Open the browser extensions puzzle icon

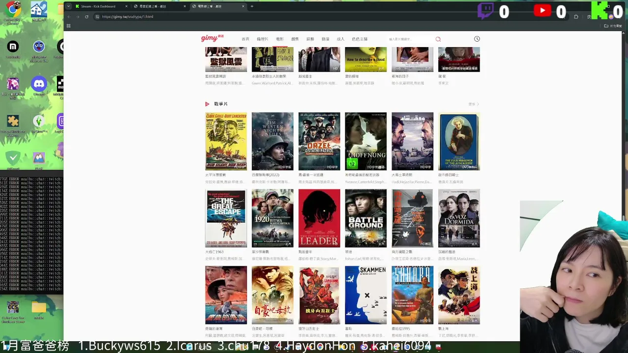pyautogui.click(x=576, y=17)
